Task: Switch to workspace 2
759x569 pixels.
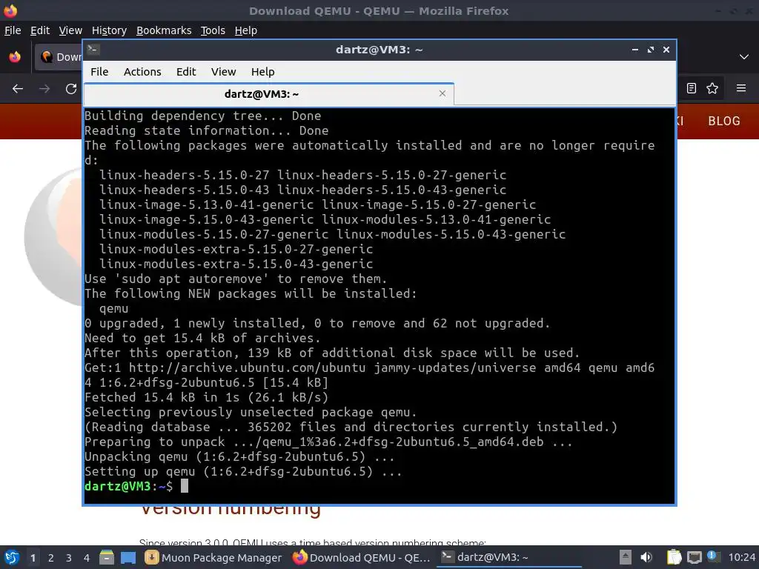Action: tap(51, 558)
